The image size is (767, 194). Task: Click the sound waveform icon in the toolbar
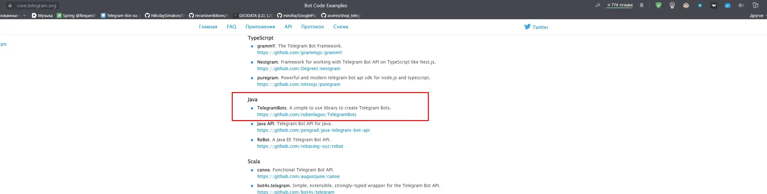pos(741,5)
